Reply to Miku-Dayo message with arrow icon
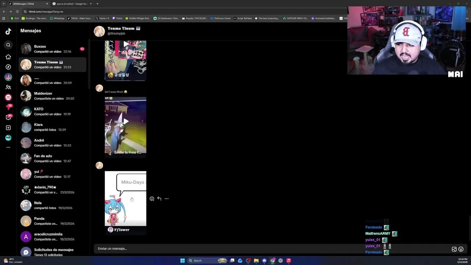Screen dimensions: 471x265 (159, 199)
